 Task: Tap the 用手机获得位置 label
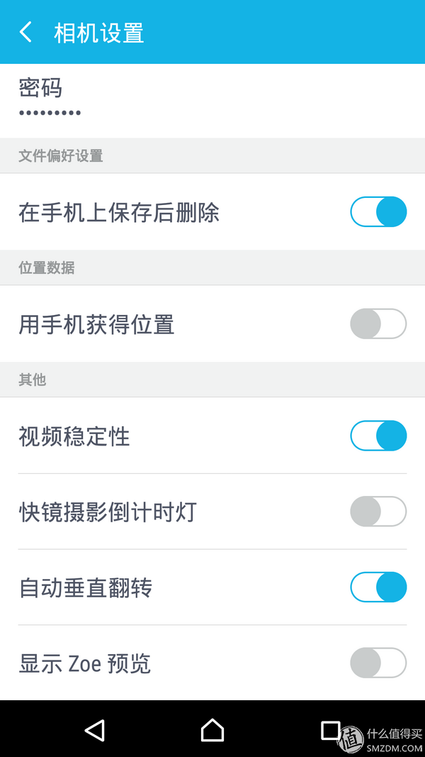pyautogui.click(x=96, y=325)
